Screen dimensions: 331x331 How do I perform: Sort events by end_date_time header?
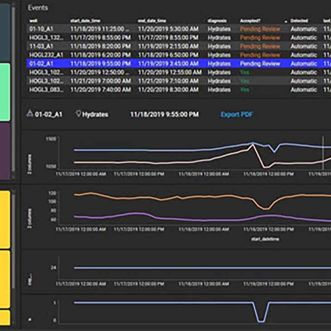(x=153, y=21)
